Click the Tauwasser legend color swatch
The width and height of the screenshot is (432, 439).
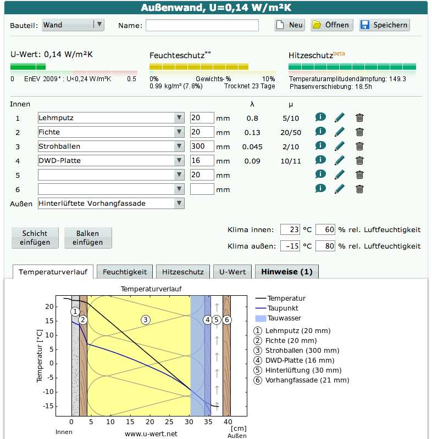261,318
